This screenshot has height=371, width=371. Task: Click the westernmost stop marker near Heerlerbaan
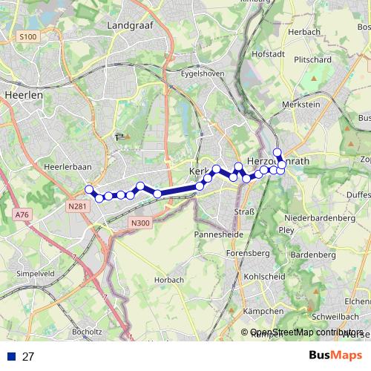click(89, 189)
